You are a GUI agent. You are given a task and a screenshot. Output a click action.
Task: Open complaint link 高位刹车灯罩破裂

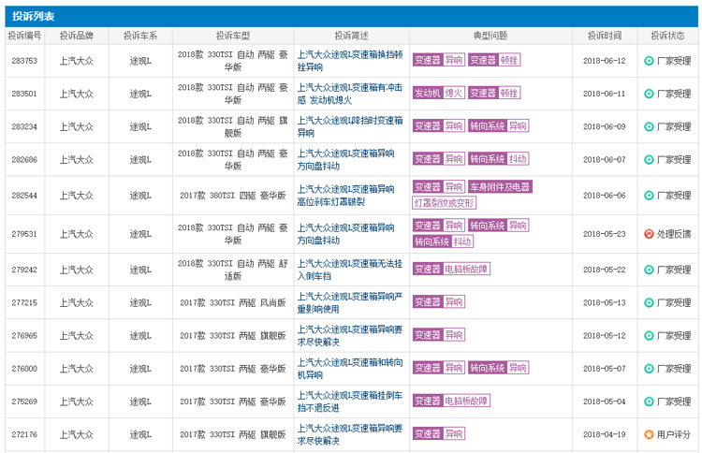[346, 196]
